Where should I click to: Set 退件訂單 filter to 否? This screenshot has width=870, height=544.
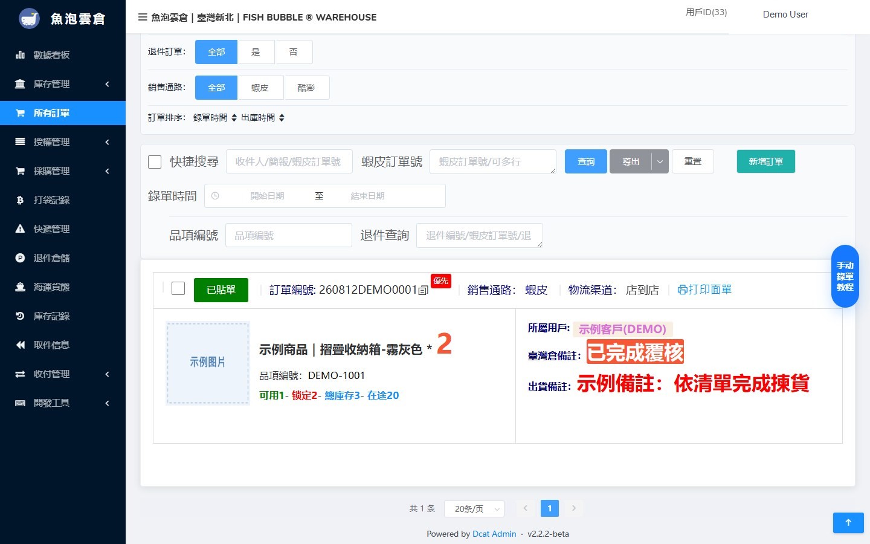(294, 52)
